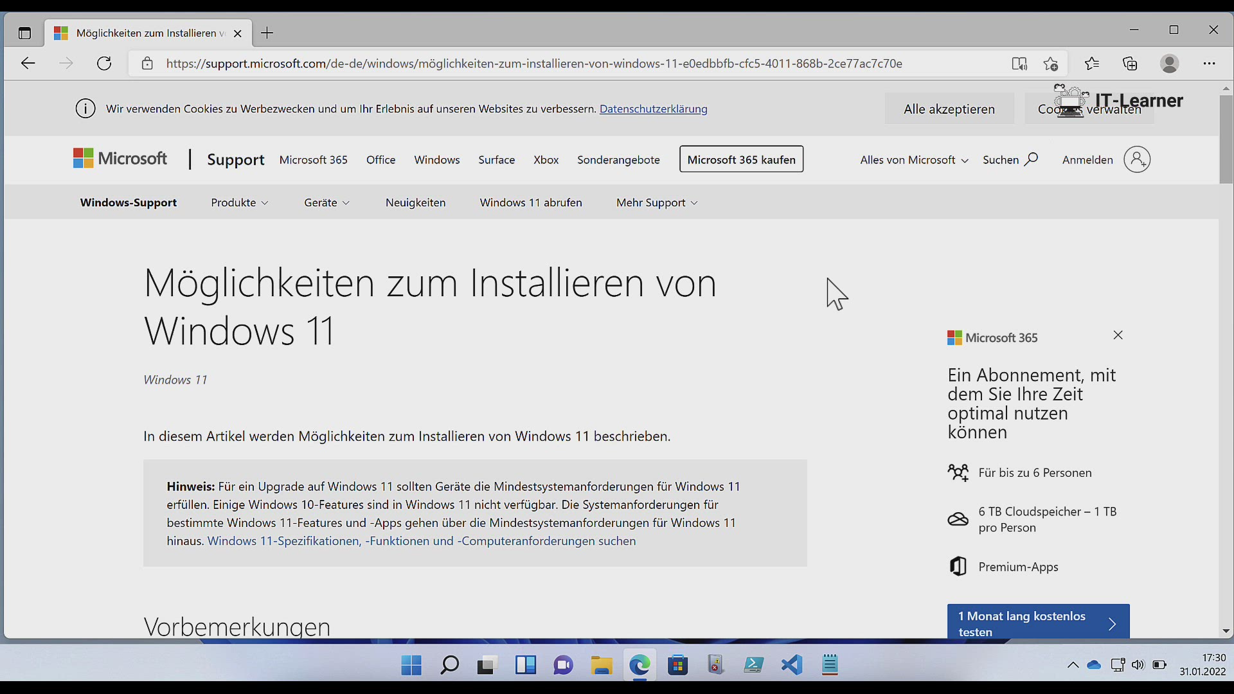Click the scrollbar down arrow

tap(1226, 632)
